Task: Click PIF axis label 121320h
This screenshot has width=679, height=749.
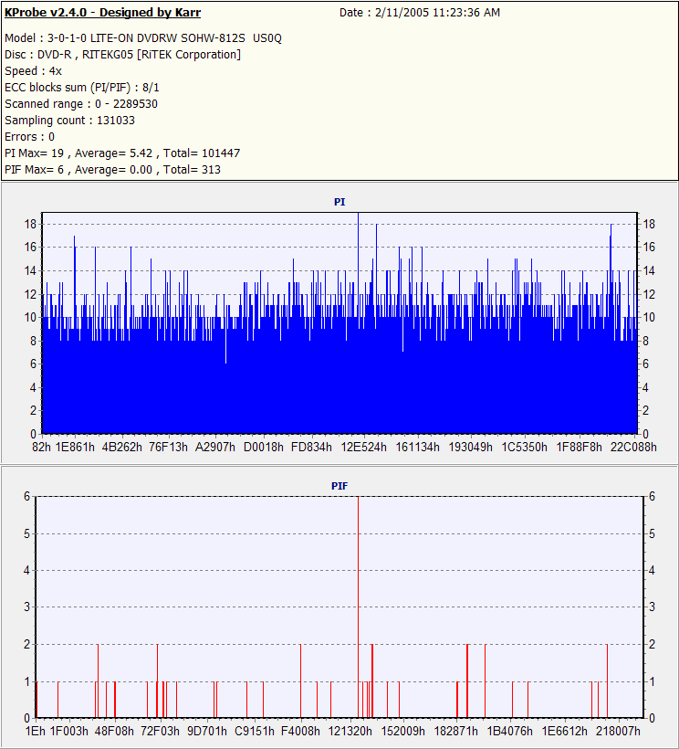Action: click(350, 732)
